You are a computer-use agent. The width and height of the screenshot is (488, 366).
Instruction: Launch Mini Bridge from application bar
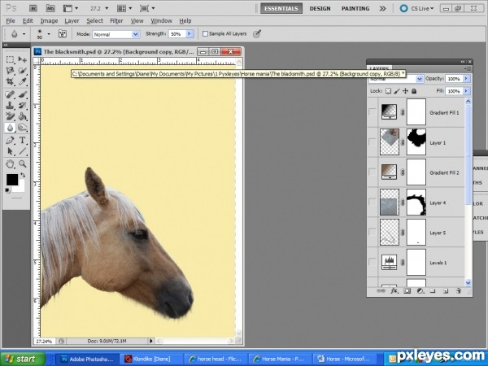pyautogui.click(x=50, y=8)
